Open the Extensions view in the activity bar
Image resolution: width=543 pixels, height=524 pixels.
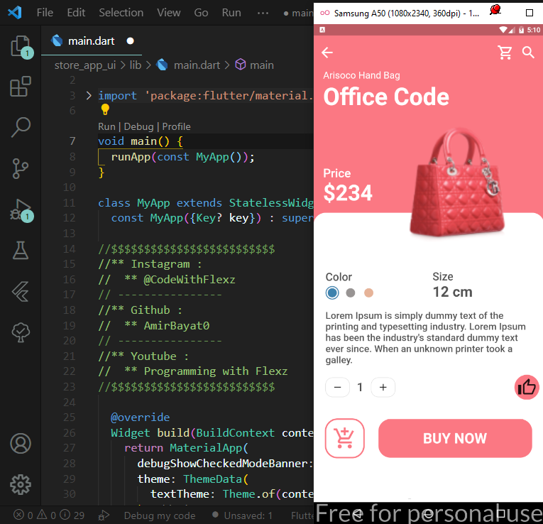pyautogui.click(x=21, y=86)
